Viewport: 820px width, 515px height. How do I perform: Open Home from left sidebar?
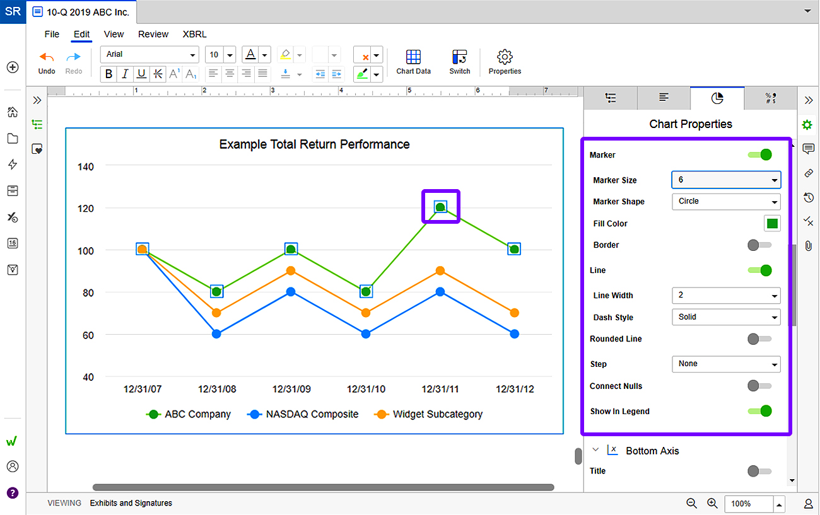coord(13,112)
